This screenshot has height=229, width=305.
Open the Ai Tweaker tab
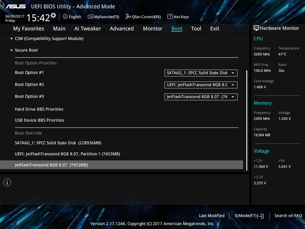point(88,29)
